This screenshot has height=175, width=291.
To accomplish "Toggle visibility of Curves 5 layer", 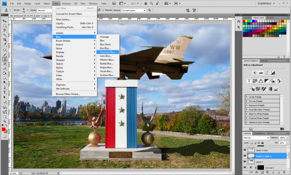I will [x=245, y=168].
